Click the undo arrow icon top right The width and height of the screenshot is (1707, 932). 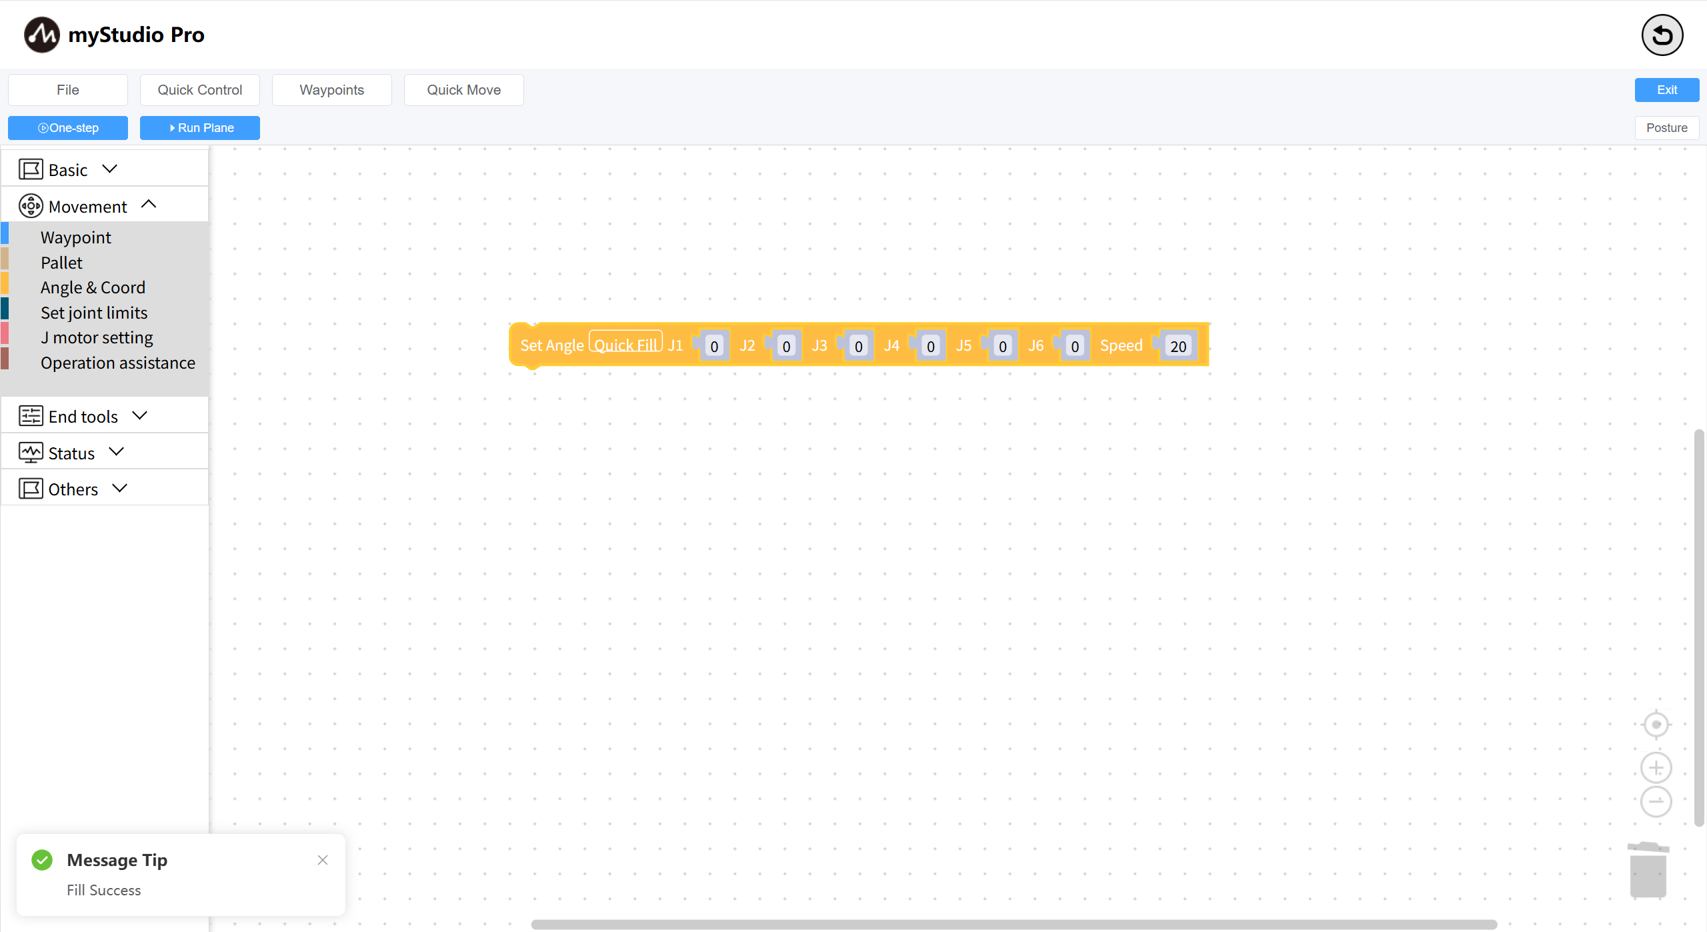1662,35
